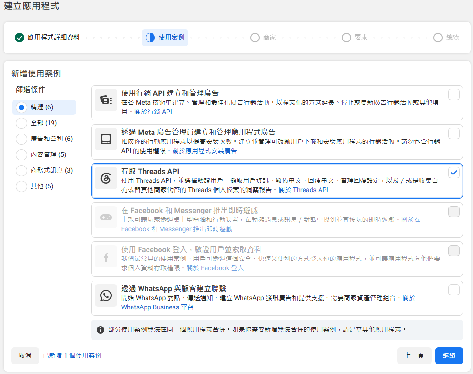
Task: Open the 總覽 step label
Action: (453, 37)
